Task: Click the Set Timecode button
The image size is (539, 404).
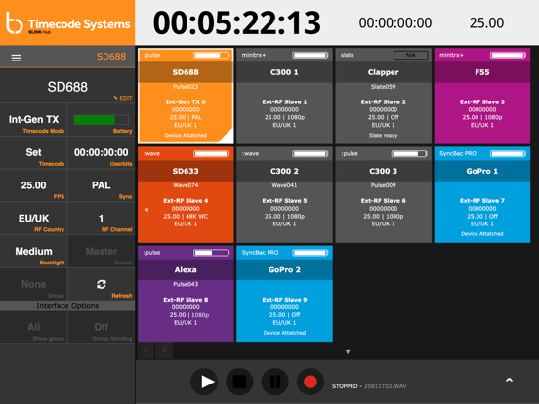Action: click(x=33, y=152)
